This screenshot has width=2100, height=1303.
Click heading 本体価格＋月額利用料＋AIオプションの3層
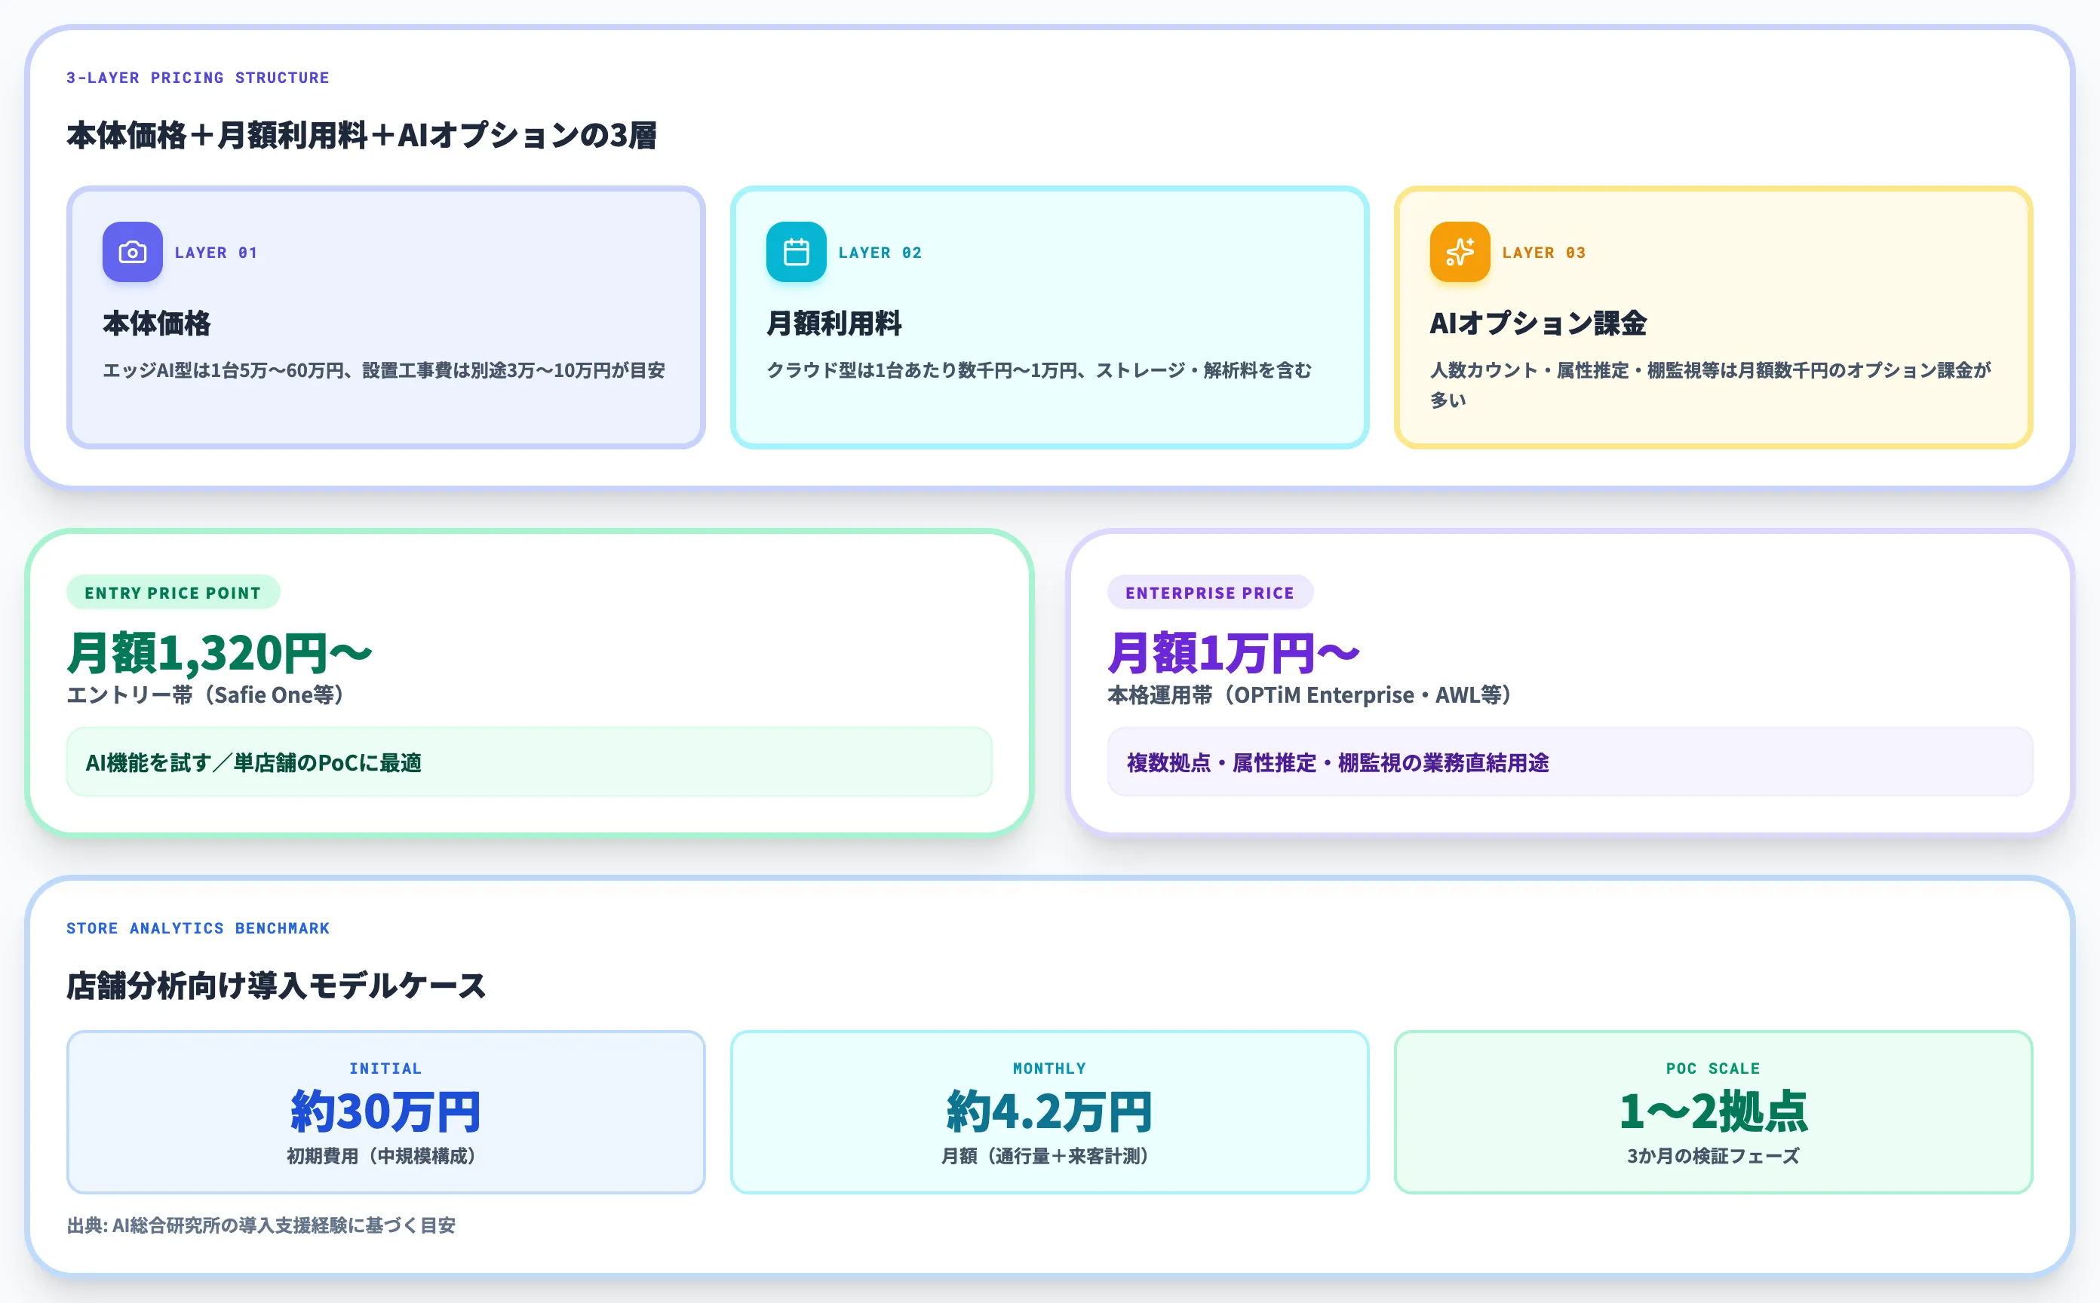361,135
